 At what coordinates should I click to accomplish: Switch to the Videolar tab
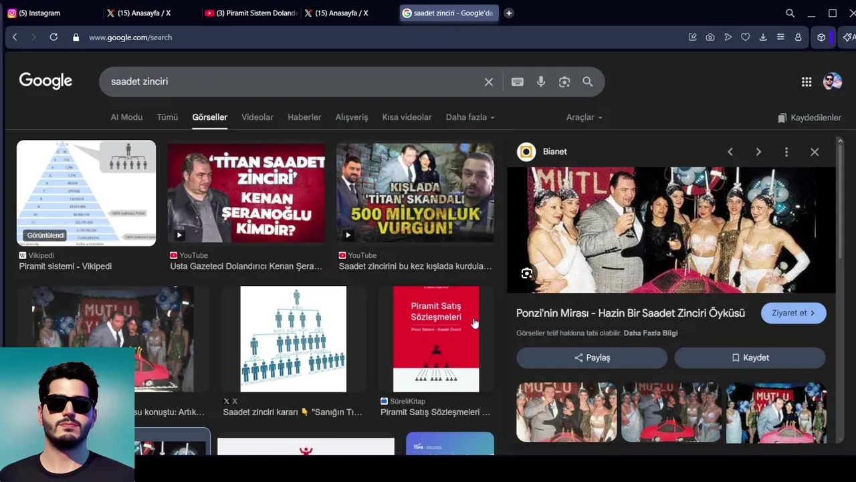pos(257,117)
